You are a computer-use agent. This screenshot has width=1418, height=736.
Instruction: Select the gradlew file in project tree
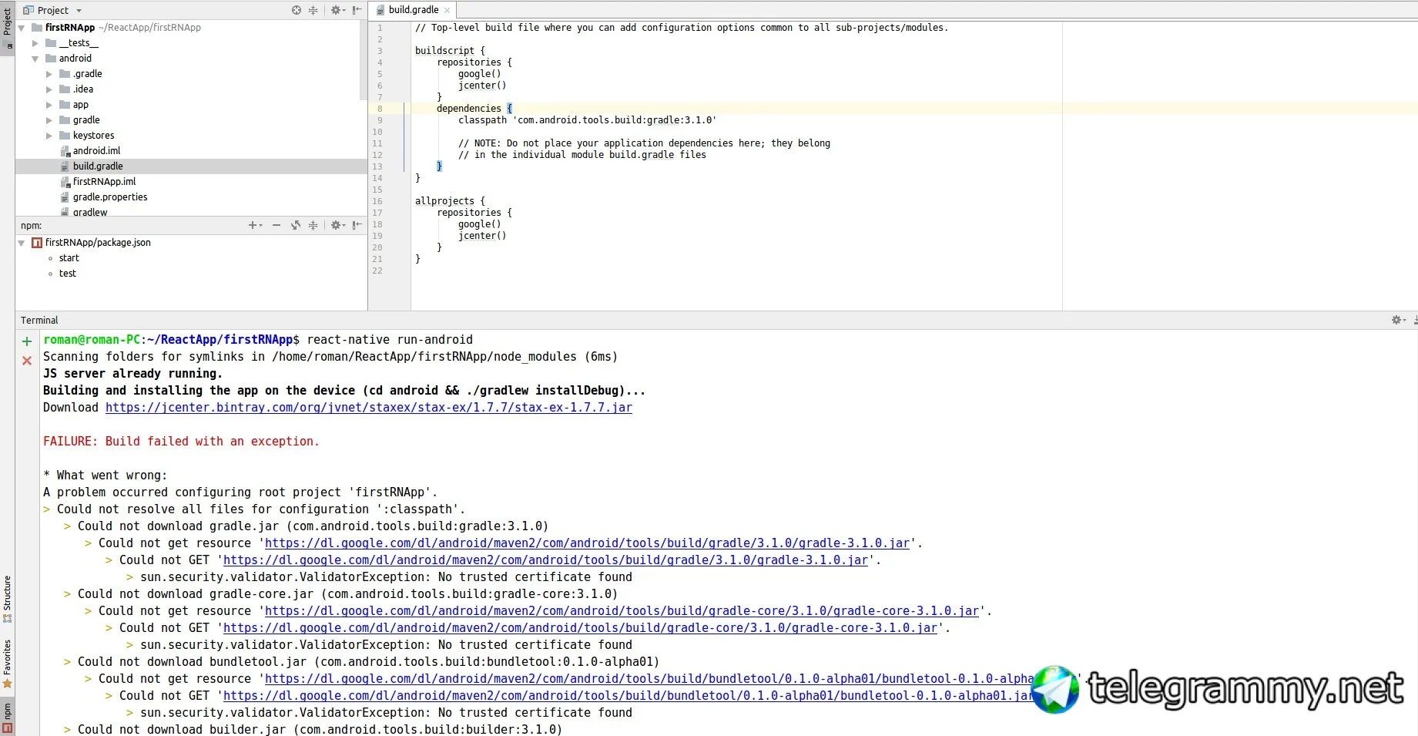tap(90, 212)
